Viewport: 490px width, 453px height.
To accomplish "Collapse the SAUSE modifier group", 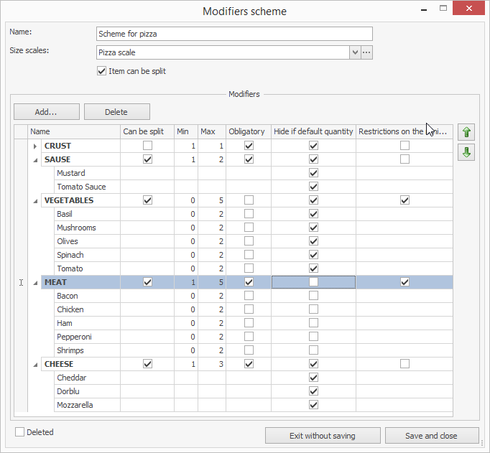I will (x=35, y=160).
